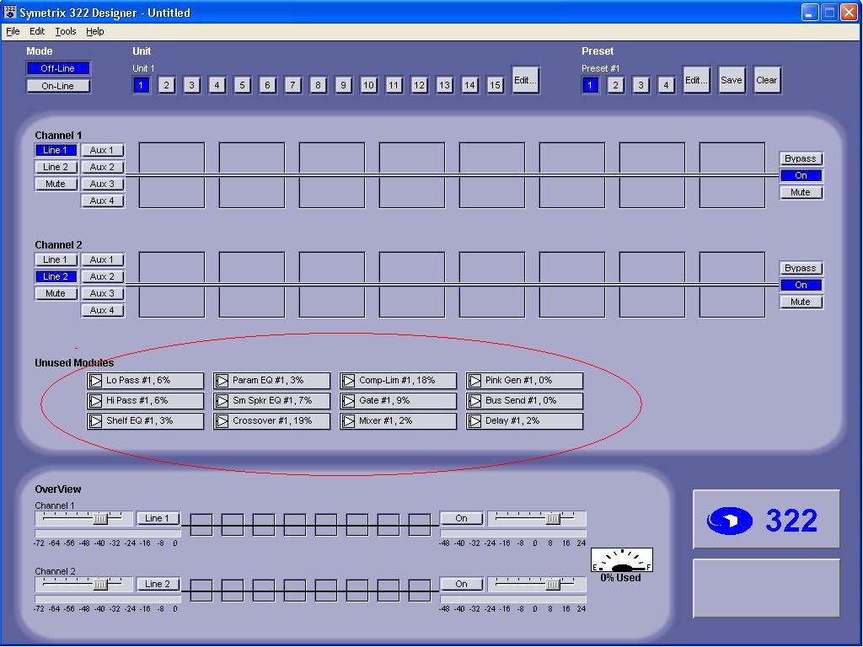Click the Save preset button
The height and width of the screenshot is (647, 863).
(x=732, y=81)
